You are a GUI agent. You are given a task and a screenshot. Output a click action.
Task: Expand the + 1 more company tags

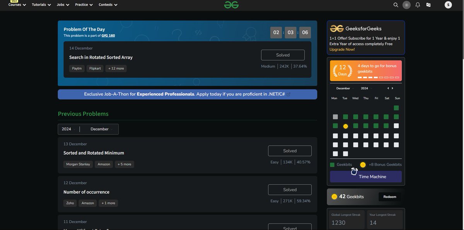click(108, 203)
